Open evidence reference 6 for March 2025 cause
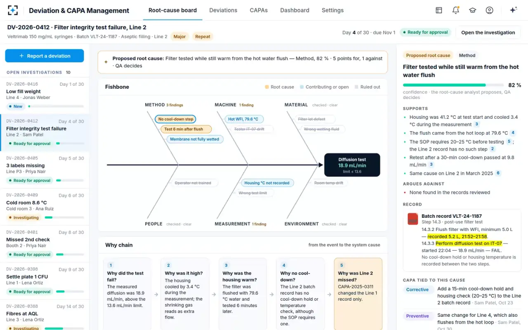Image resolution: width=528 pixels, height=330 pixels. (498, 173)
